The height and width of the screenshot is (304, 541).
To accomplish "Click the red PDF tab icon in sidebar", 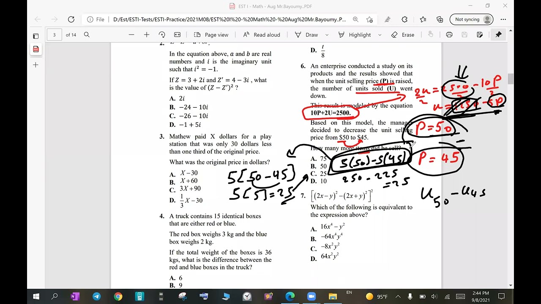I will click(x=36, y=49).
